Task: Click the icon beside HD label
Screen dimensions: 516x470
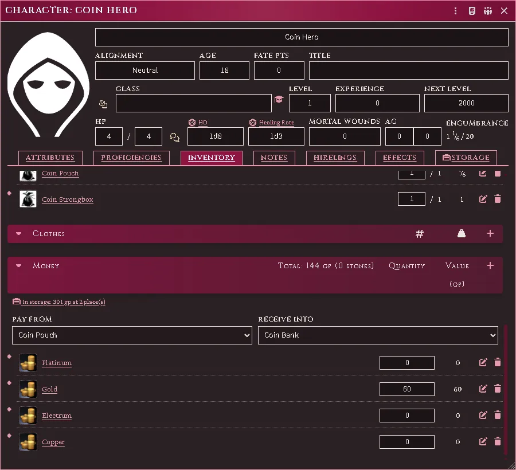Action: click(192, 122)
